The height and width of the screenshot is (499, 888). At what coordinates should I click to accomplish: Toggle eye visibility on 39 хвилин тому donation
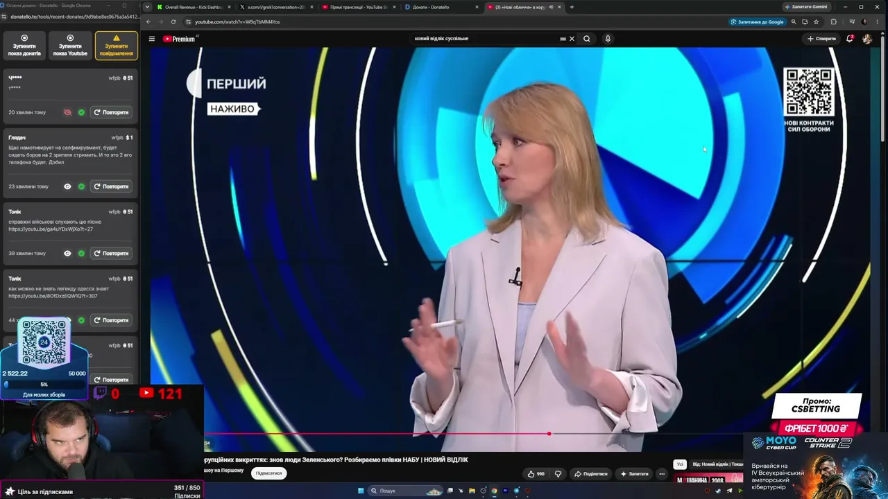coord(67,253)
